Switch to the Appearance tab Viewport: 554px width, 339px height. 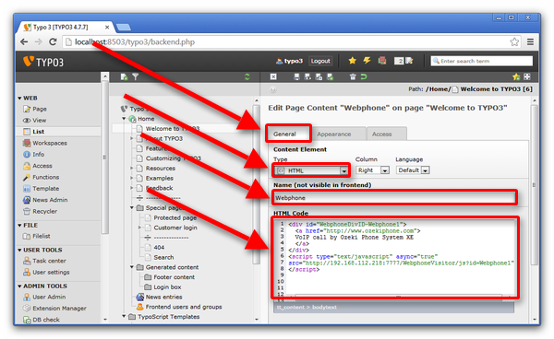click(334, 134)
